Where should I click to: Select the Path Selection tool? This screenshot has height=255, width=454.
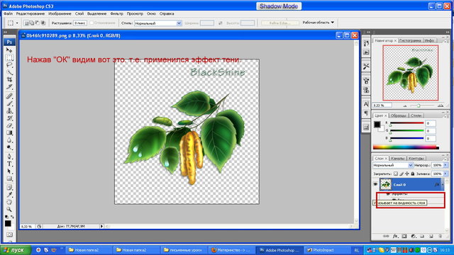pos(9,171)
